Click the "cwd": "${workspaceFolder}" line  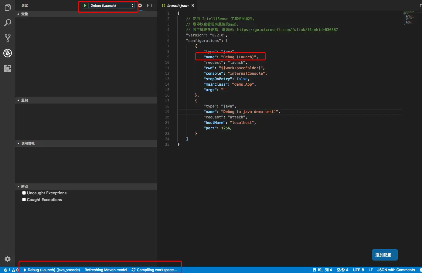(x=234, y=68)
